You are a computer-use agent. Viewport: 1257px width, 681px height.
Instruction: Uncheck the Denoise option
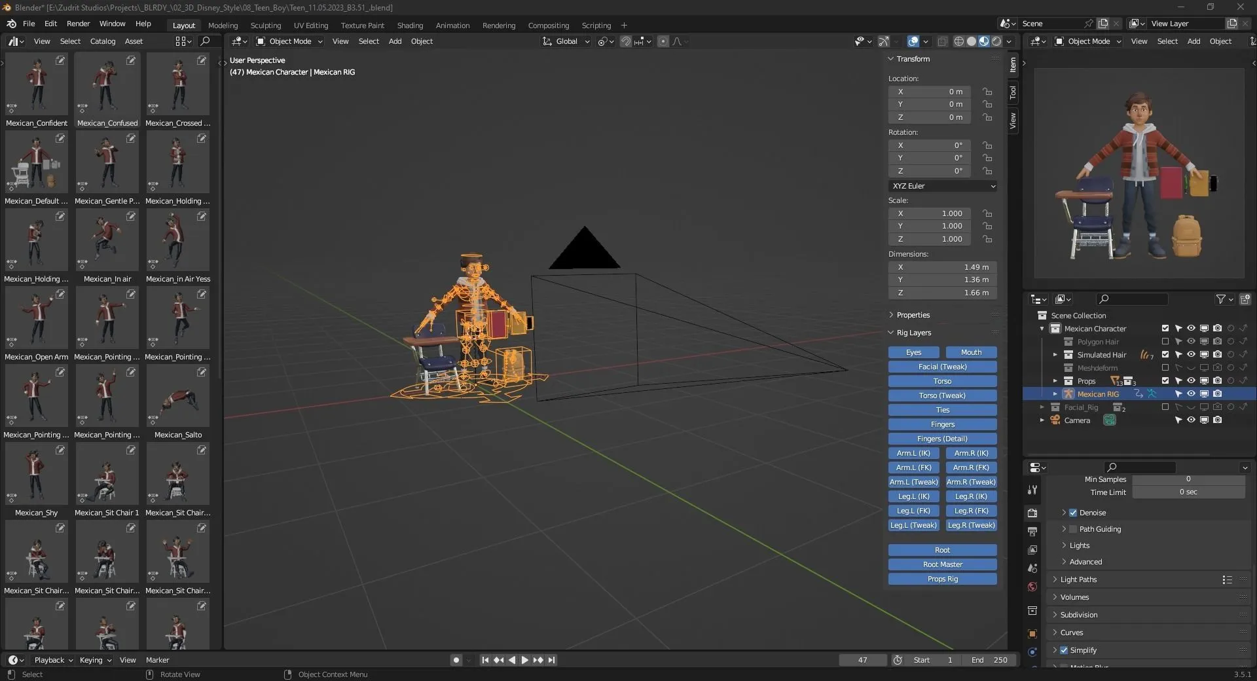pos(1074,513)
